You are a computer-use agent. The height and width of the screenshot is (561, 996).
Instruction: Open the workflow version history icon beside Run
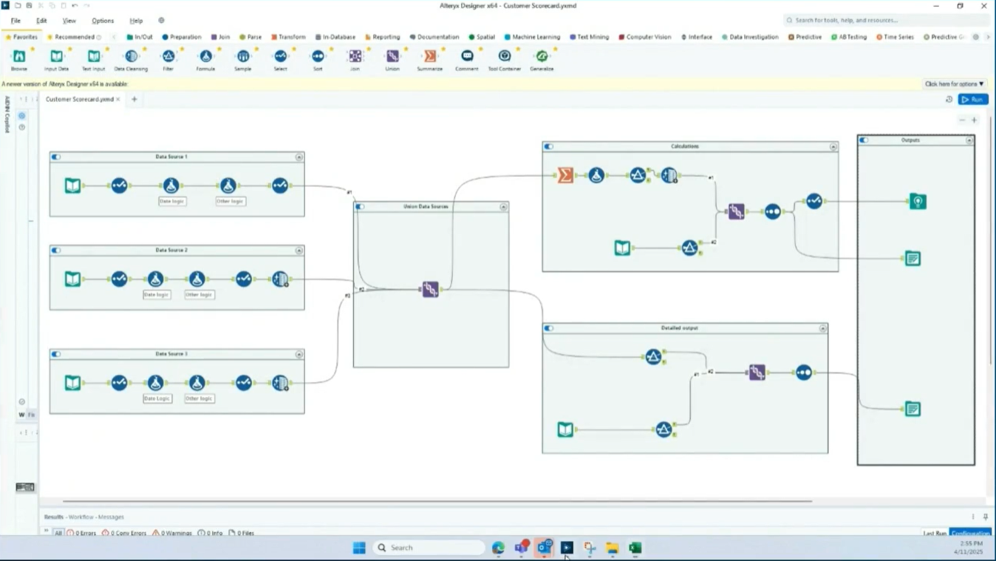click(949, 99)
